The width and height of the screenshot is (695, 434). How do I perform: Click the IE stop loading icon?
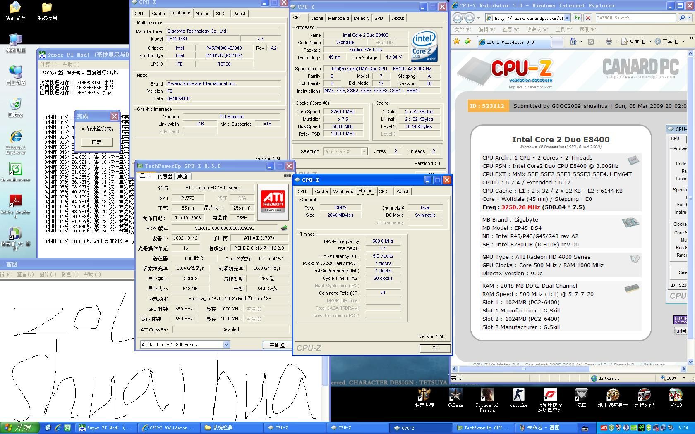[x=587, y=18]
